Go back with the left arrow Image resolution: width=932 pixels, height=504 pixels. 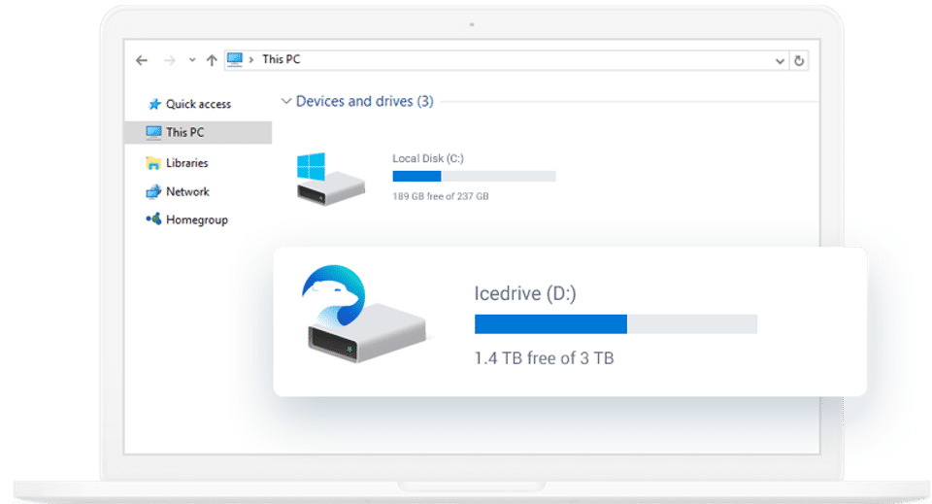[x=142, y=60]
